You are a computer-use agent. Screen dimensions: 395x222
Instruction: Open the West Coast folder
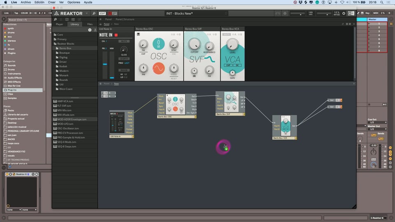click(x=66, y=89)
